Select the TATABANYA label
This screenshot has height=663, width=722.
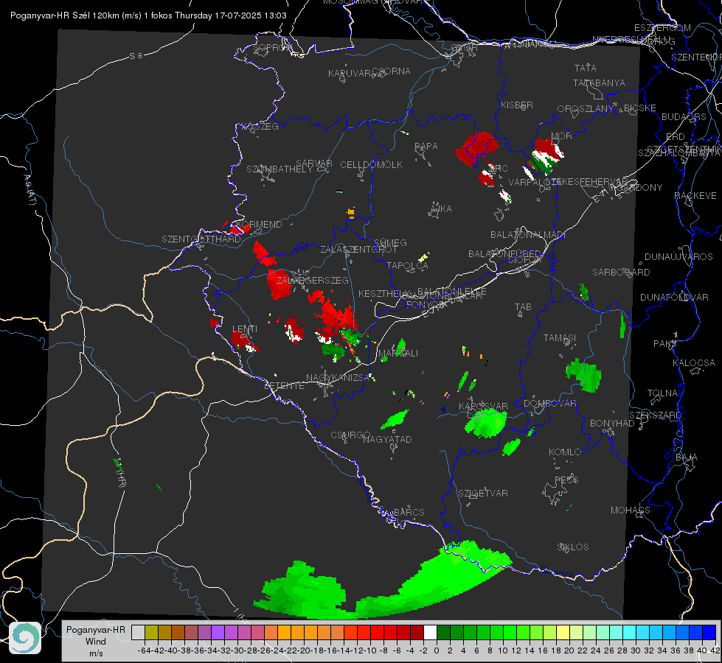[x=599, y=83]
